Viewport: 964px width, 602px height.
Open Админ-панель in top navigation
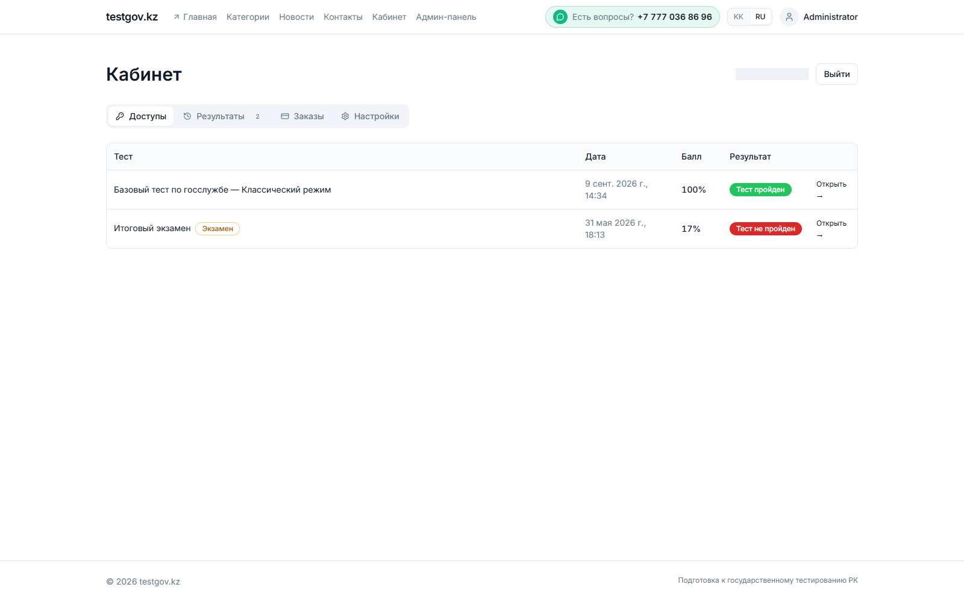[x=446, y=17]
